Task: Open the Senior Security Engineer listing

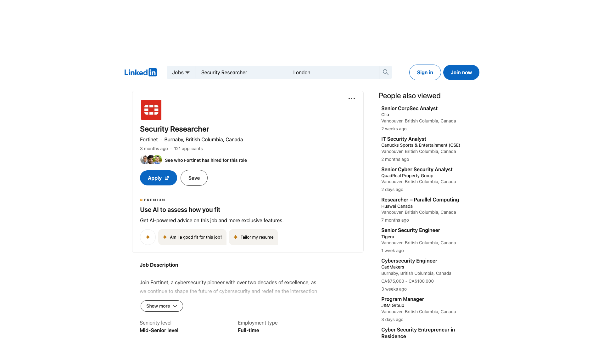Action: [411, 230]
